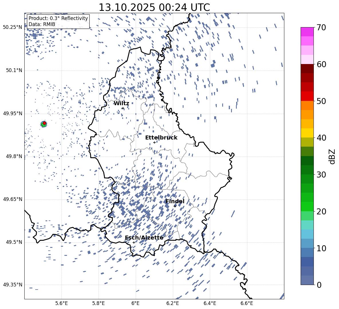The width and height of the screenshot is (339, 309).
Task: Click the 6.6°E longitude tick label
Action: (247, 303)
